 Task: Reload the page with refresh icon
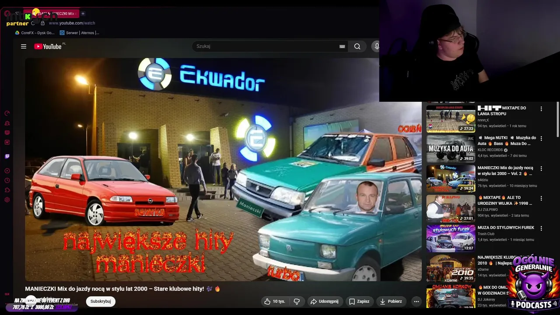[33, 23]
